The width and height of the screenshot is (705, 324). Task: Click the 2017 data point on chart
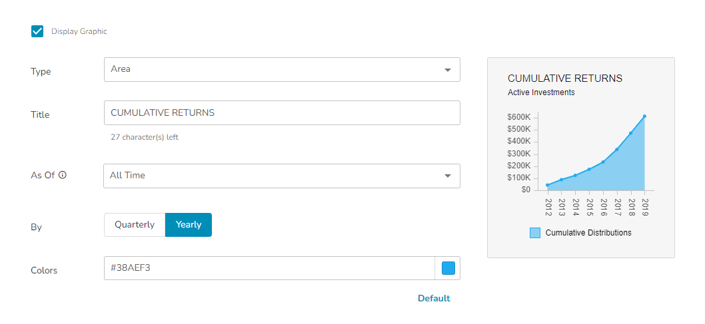(x=617, y=149)
